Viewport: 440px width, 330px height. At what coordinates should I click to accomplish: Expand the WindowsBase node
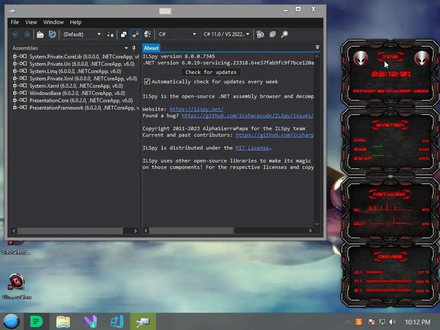[x=15, y=93]
